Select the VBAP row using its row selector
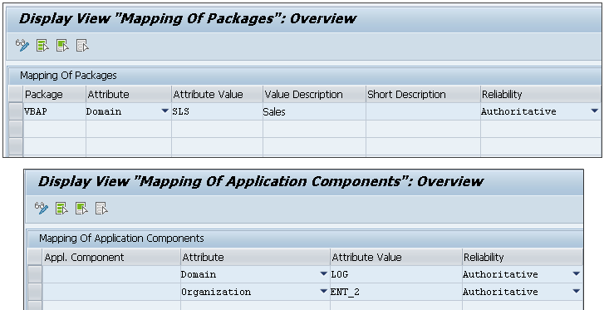 point(16,111)
